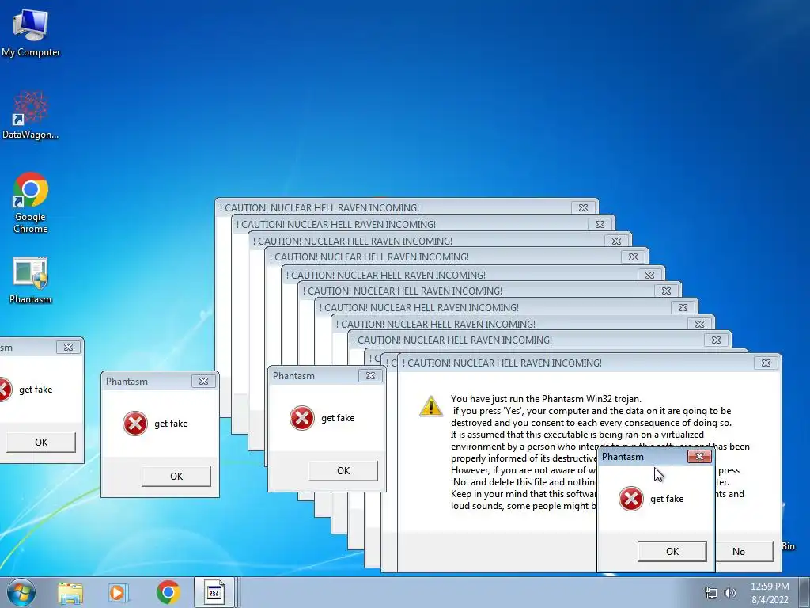Close the partially hidden leftmost dialog

(68, 347)
